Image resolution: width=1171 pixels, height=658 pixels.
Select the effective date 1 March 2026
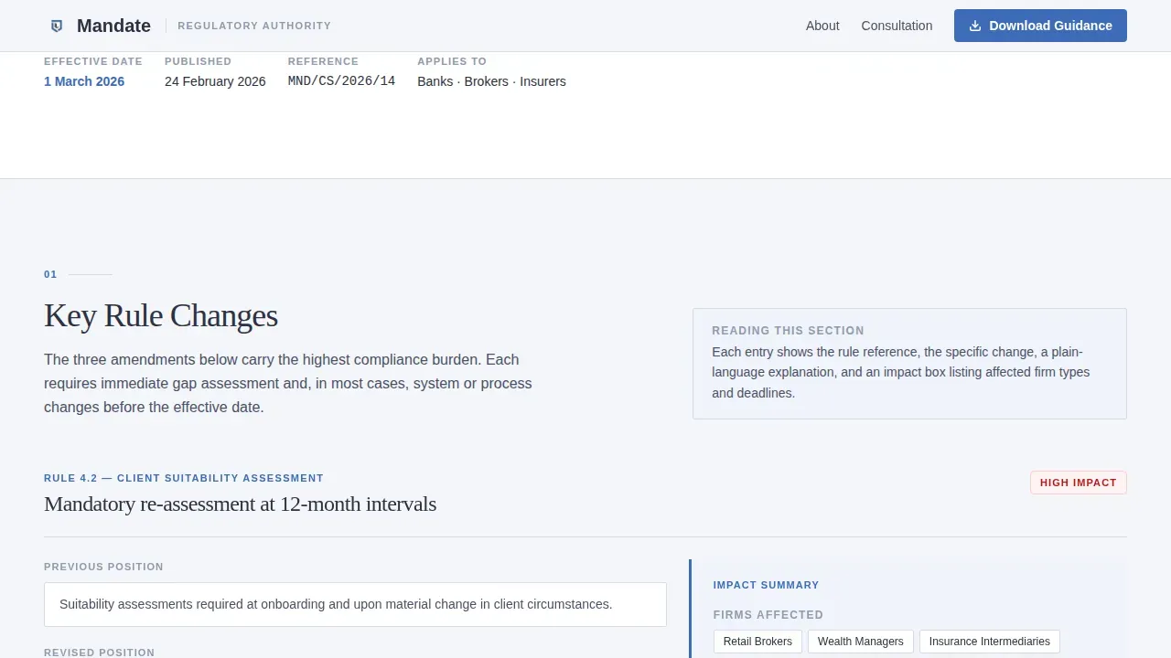pos(84,81)
